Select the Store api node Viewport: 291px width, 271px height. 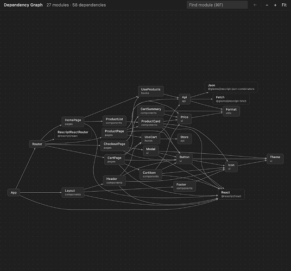185,139
